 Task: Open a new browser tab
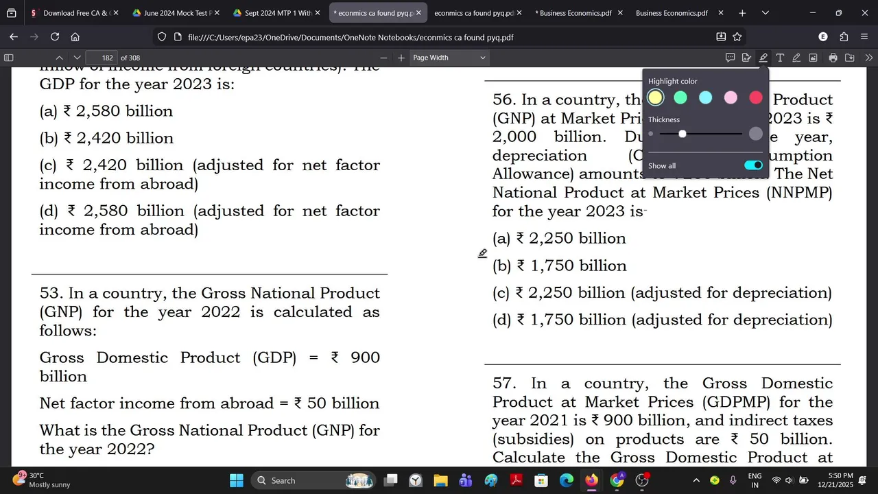click(742, 13)
